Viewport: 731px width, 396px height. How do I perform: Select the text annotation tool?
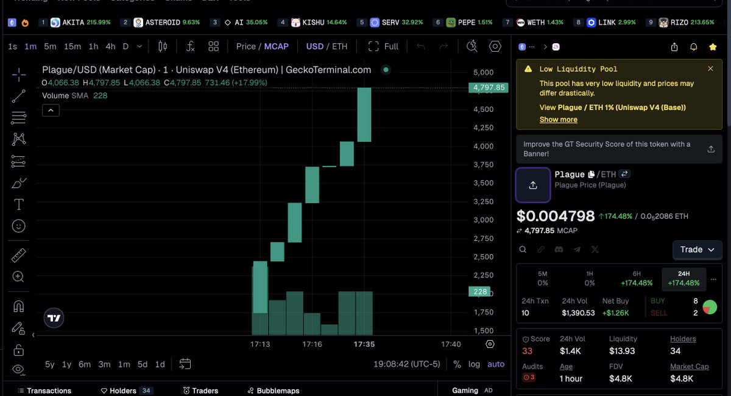click(x=19, y=204)
